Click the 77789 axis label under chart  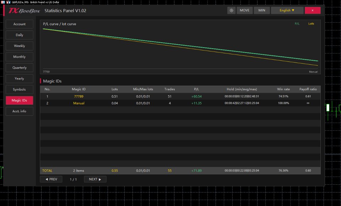pos(46,72)
